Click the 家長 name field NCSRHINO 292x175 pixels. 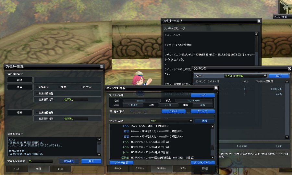[x=194, y=100]
